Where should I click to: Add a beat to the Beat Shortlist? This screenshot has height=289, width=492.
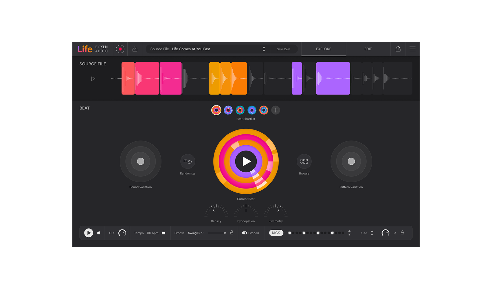coord(276,110)
